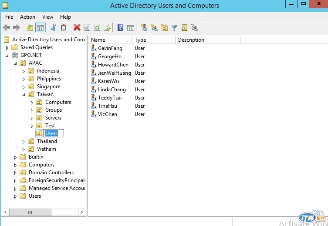
Task: Select Managed Service Accounts container
Action: pos(57,188)
